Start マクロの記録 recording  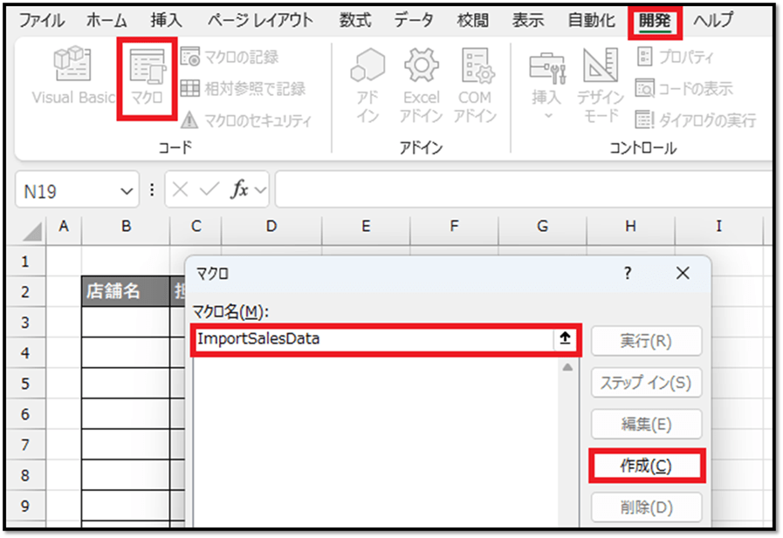click(230, 58)
